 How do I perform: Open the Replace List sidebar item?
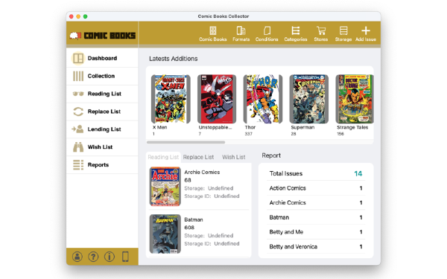pyautogui.click(x=102, y=112)
